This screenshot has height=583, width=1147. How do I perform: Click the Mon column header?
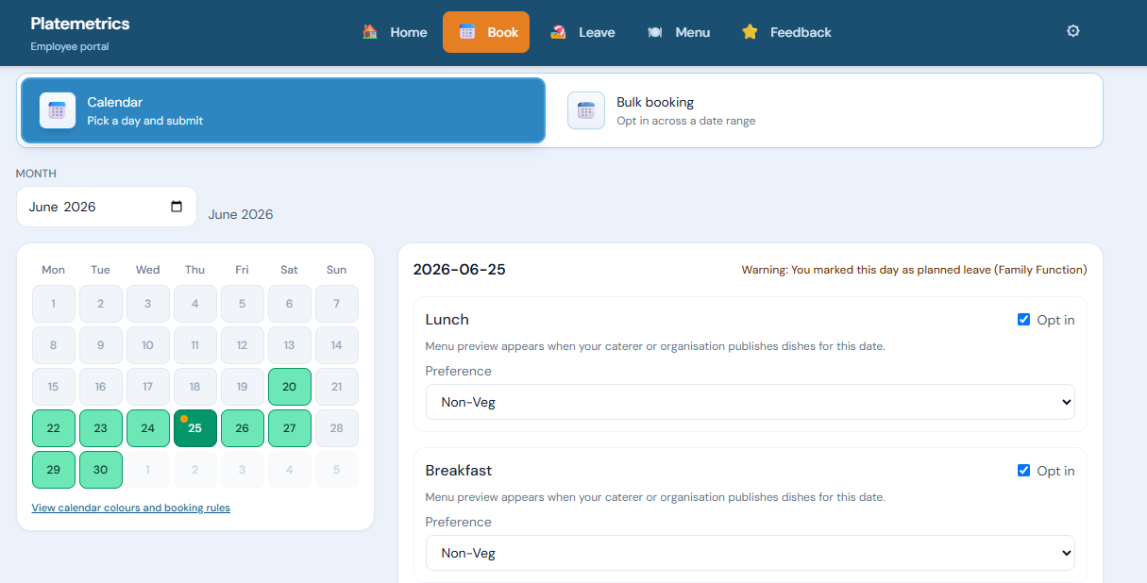pyautogui.click(x=54, y=270)
